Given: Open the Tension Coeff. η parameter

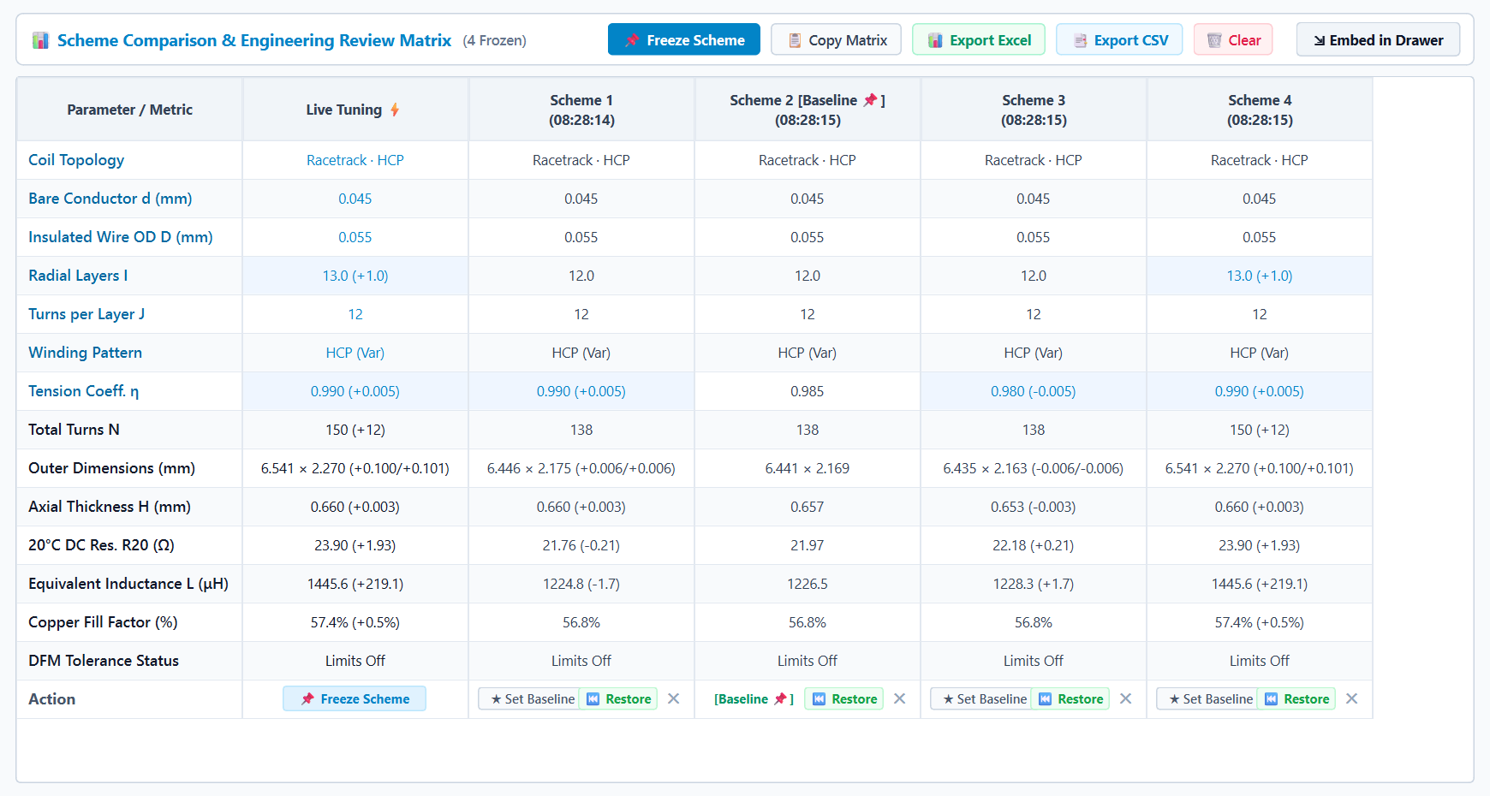Looking at the screenshot, I should pyautogui.click(x=84, y=391).
